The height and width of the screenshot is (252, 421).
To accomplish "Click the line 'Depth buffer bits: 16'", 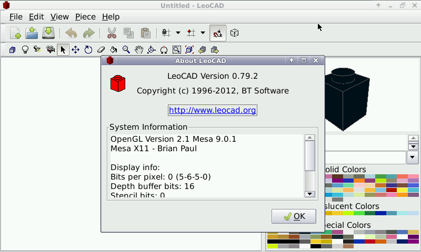I will coord(152,186).
